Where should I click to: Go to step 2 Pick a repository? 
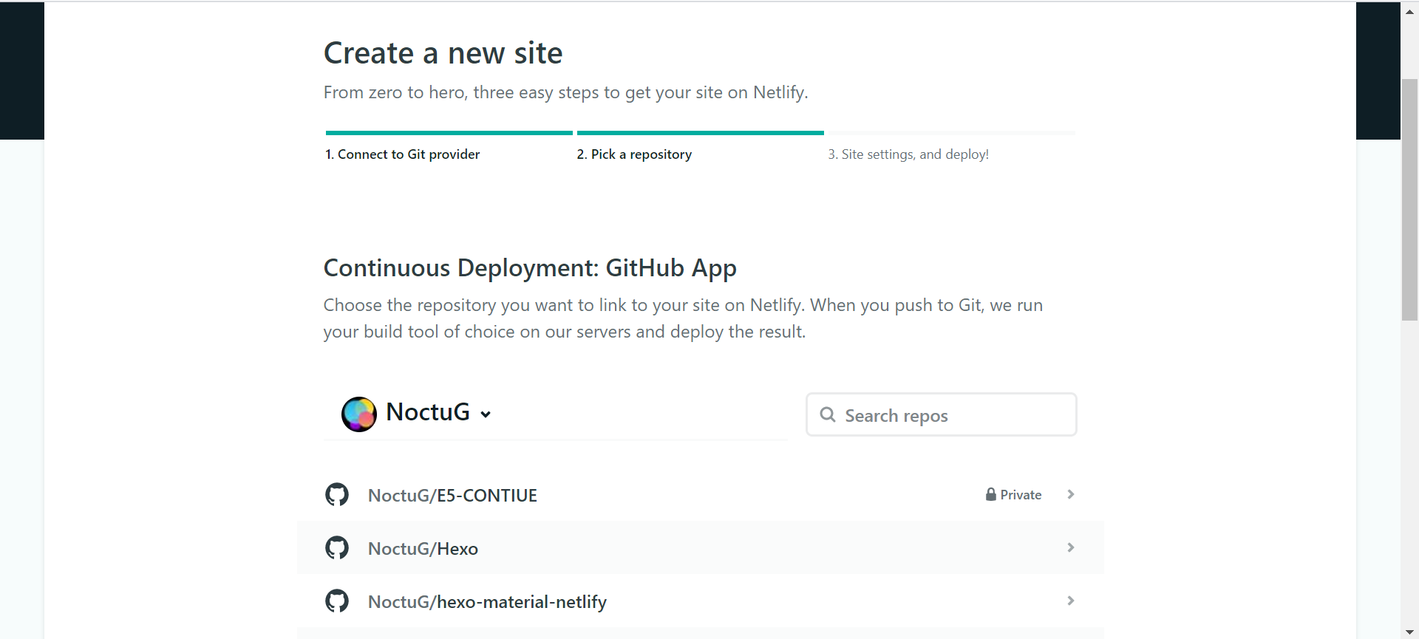pyautogui.click(x=634, y=154)
